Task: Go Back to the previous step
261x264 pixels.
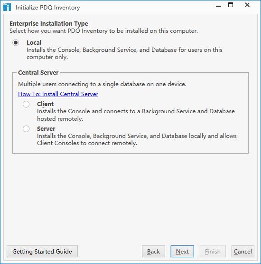Action: [x=153, y=251]
